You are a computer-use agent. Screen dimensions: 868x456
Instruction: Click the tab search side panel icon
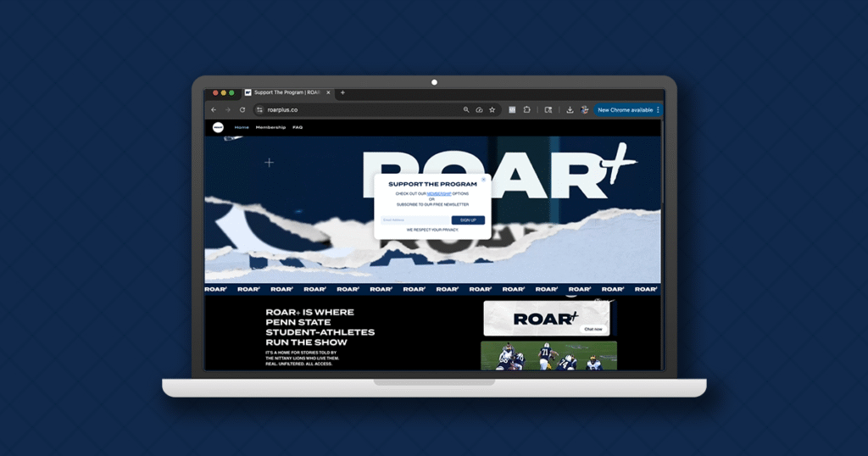tap(548, 109)
